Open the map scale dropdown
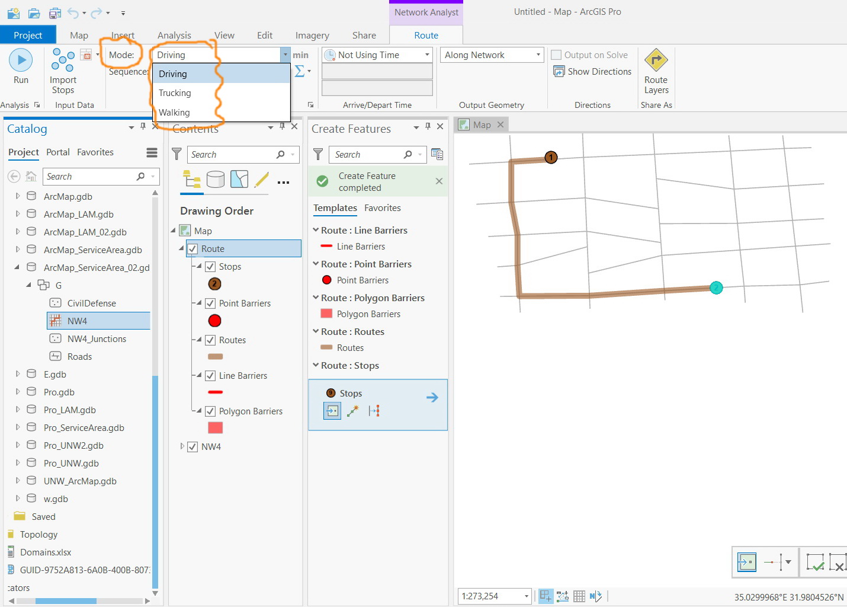847x607 pixels. coord(526,596)
